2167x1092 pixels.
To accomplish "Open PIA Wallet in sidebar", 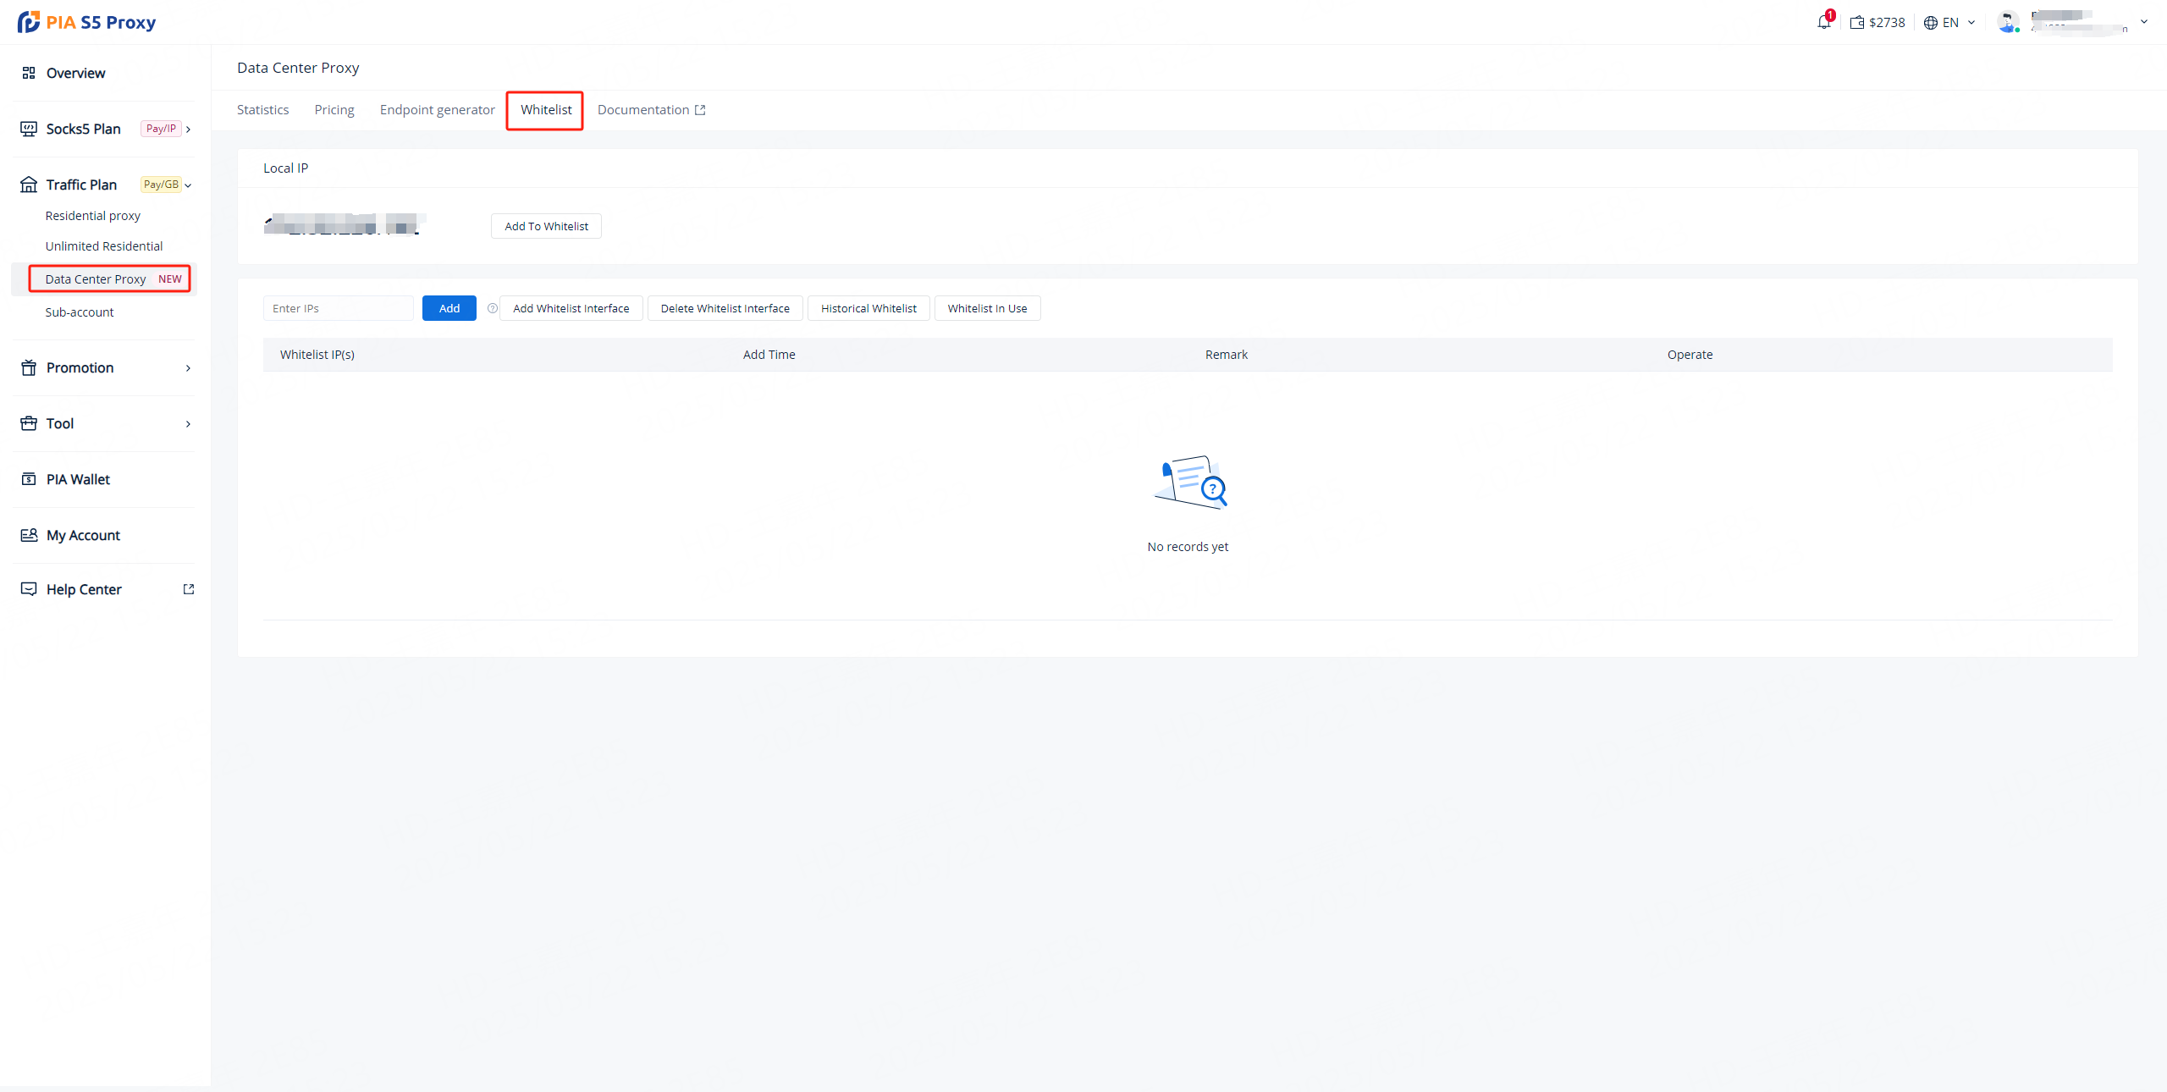I will (78, 479).
